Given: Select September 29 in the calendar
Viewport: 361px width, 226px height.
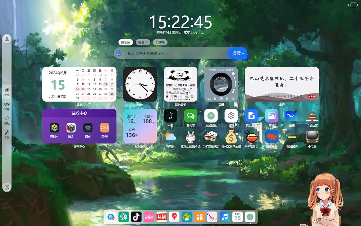Looking at the screenshot, I should (112, 94).
